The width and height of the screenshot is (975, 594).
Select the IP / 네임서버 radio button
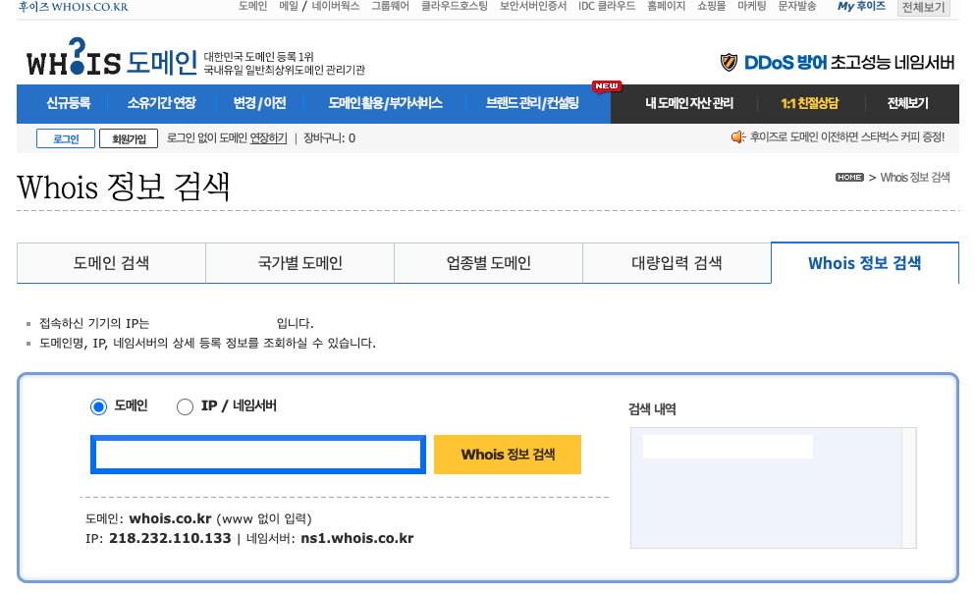[185, 406]
